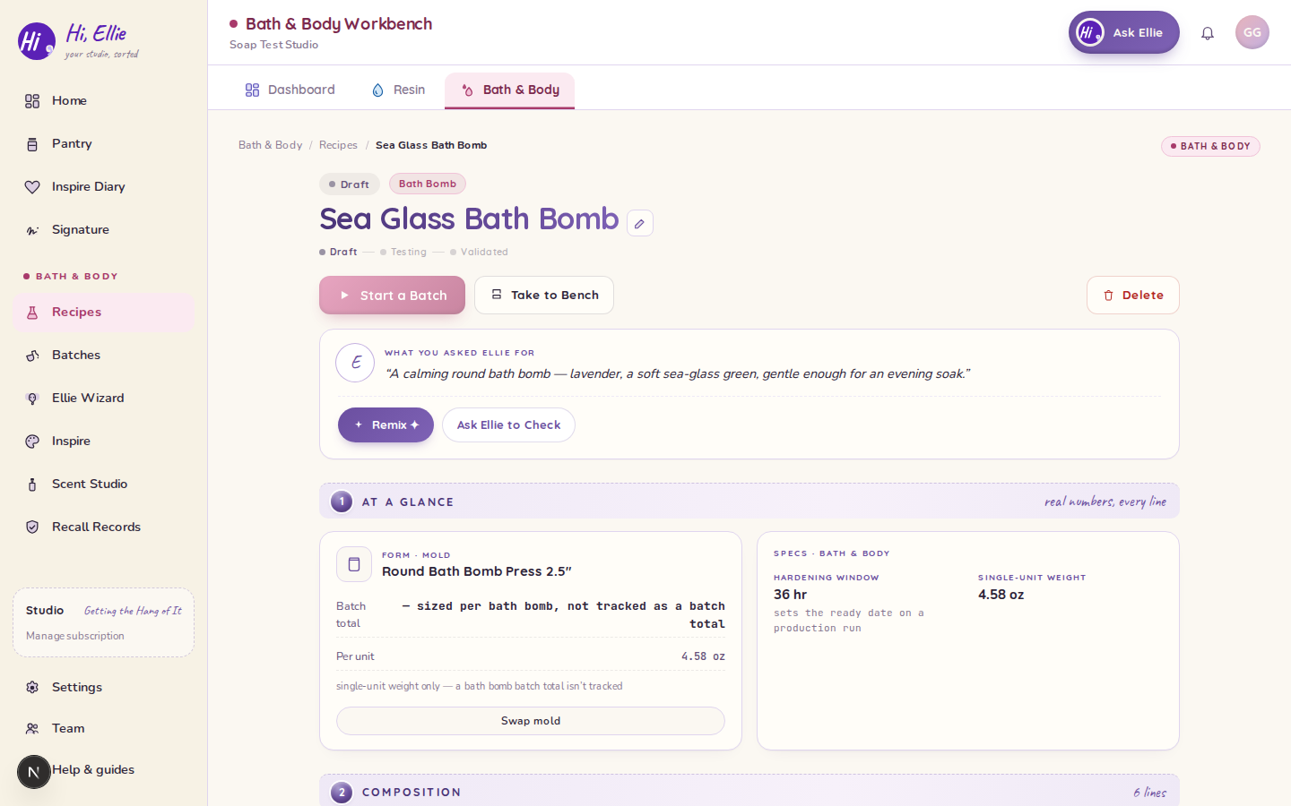1291x806 pixels.
Task: Click the Swap mold button
Action: 531,721
